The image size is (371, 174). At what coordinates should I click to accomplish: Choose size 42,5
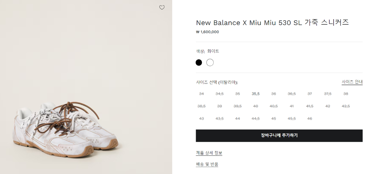coord(346,106)
